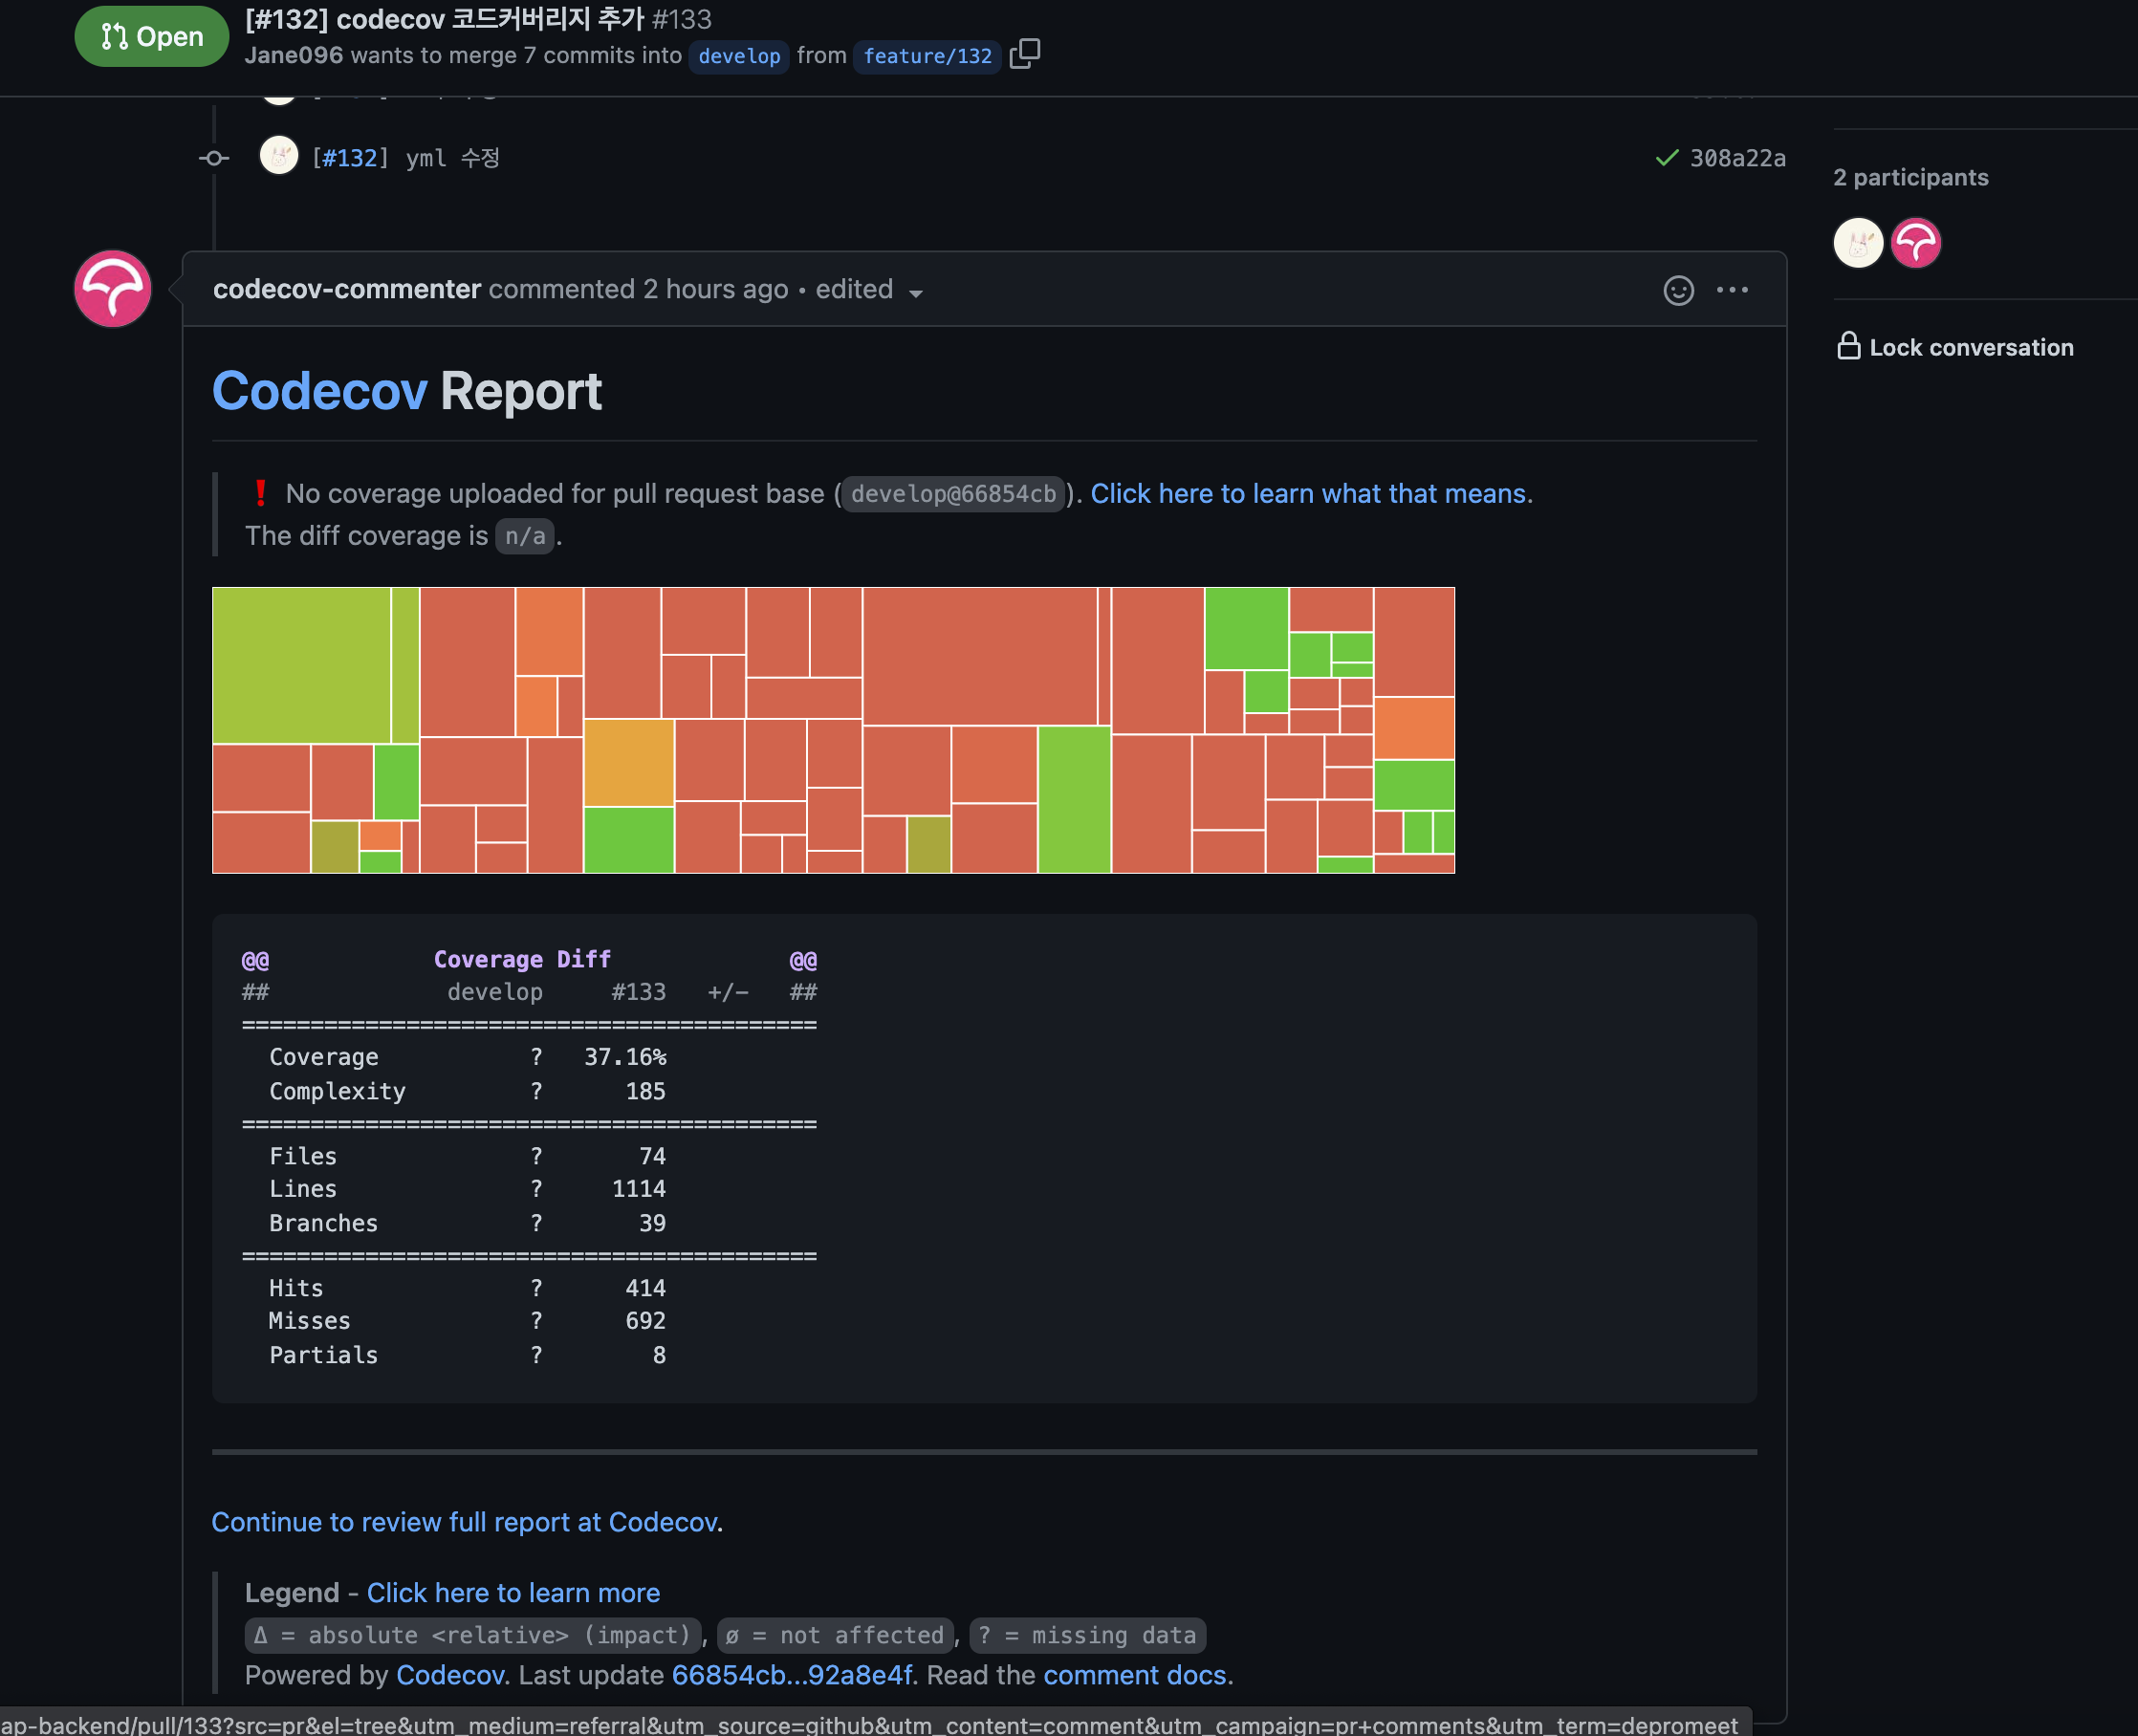Click the commit author avatar near yml 수정
The height and width of the screenshot is (1736, 2138).
coord(279,156)
